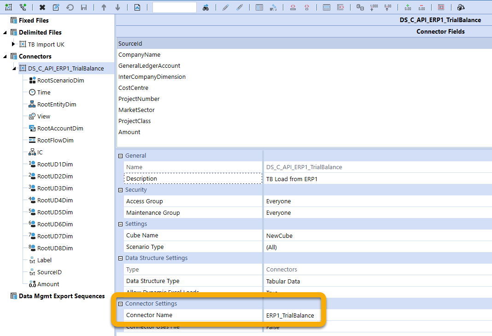Click the open source file page icon

pos(137,7)
